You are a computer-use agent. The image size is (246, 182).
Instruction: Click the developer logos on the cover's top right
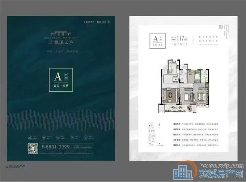(97, 22)
